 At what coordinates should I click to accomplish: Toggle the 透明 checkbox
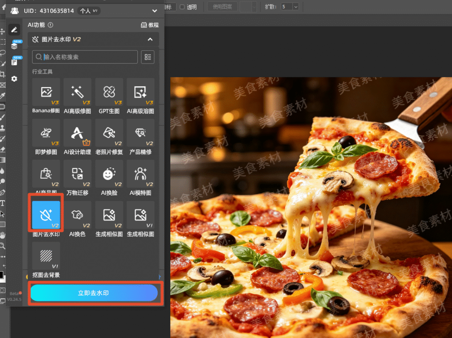tap(182, 7)
